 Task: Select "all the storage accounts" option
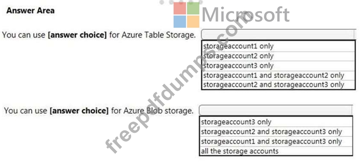pos(276,151)
